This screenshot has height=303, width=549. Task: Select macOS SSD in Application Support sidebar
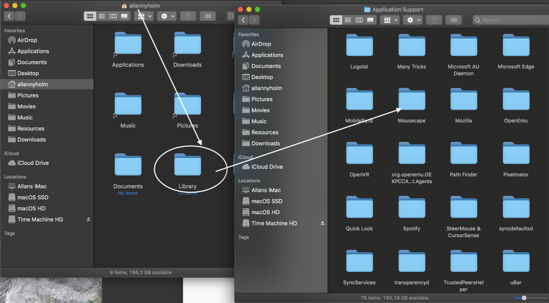click(x=280, y=201)
